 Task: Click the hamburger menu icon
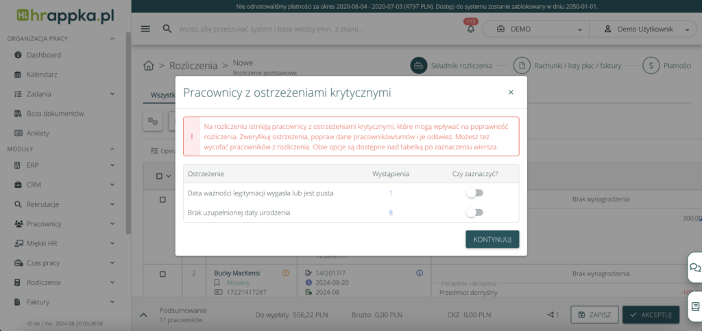(x=145, y=29)
